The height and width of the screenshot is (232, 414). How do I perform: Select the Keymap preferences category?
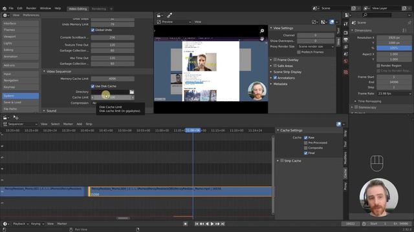21,87
